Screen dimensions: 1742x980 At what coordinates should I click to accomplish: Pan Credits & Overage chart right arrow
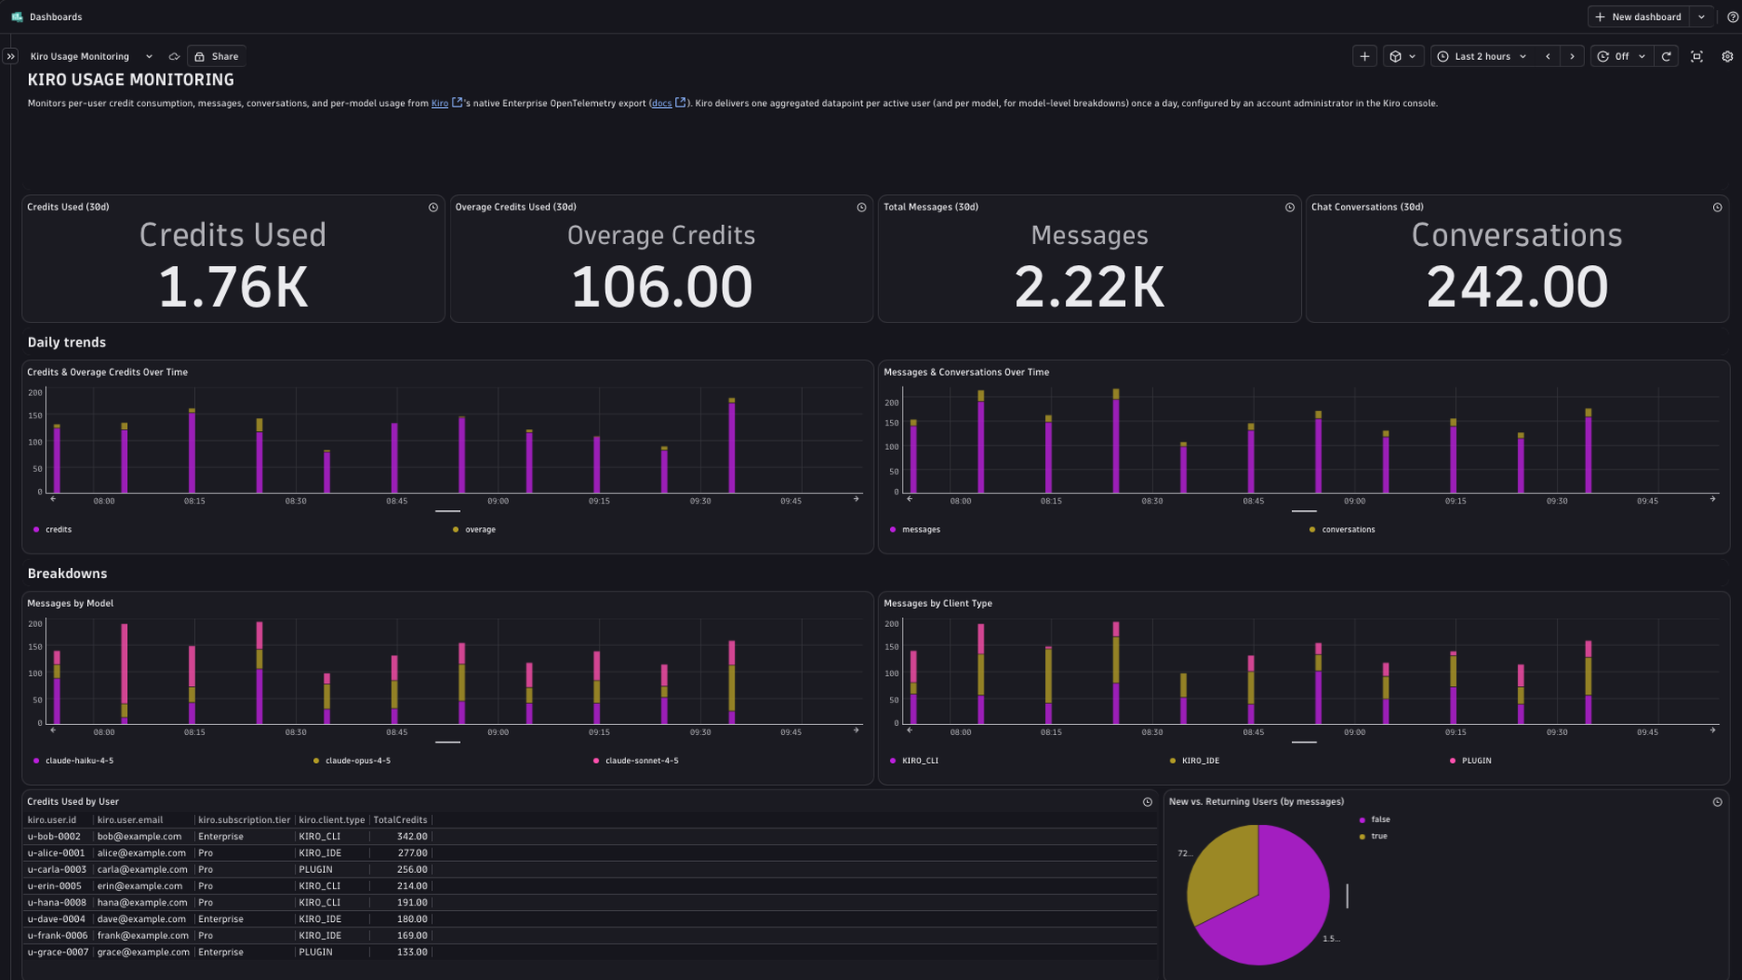[x=856, y=499]
